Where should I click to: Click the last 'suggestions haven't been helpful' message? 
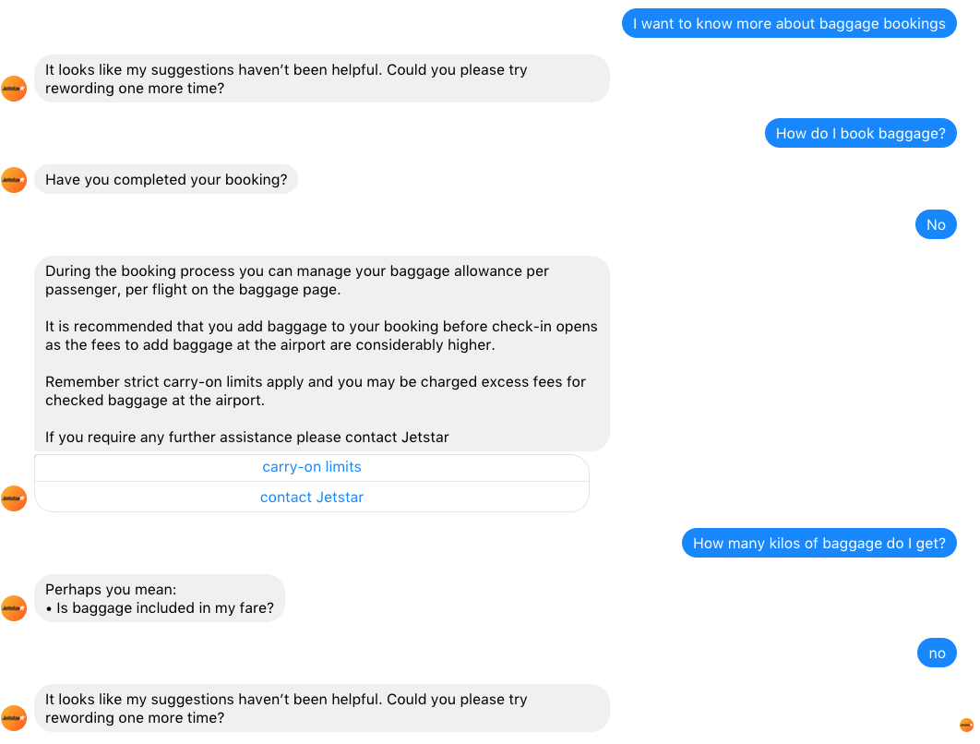point(322,708)
